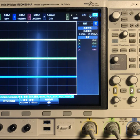Image resolution: width=140 pixels, height=140 pixels.
Task: Tap the 通道 bar in the sidebar
Action: pos(87,37)
